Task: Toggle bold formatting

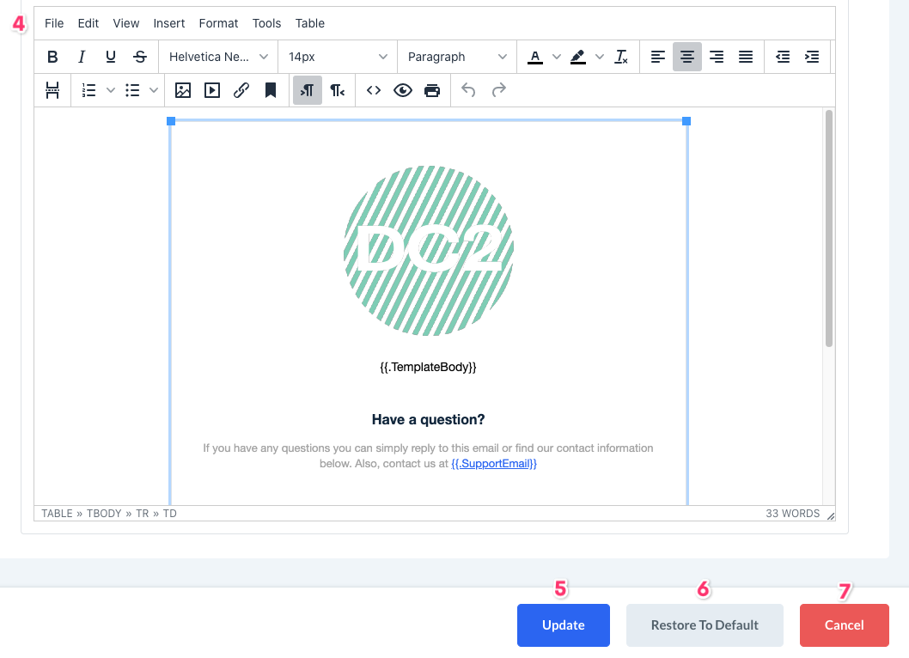Action: point(52,57)
